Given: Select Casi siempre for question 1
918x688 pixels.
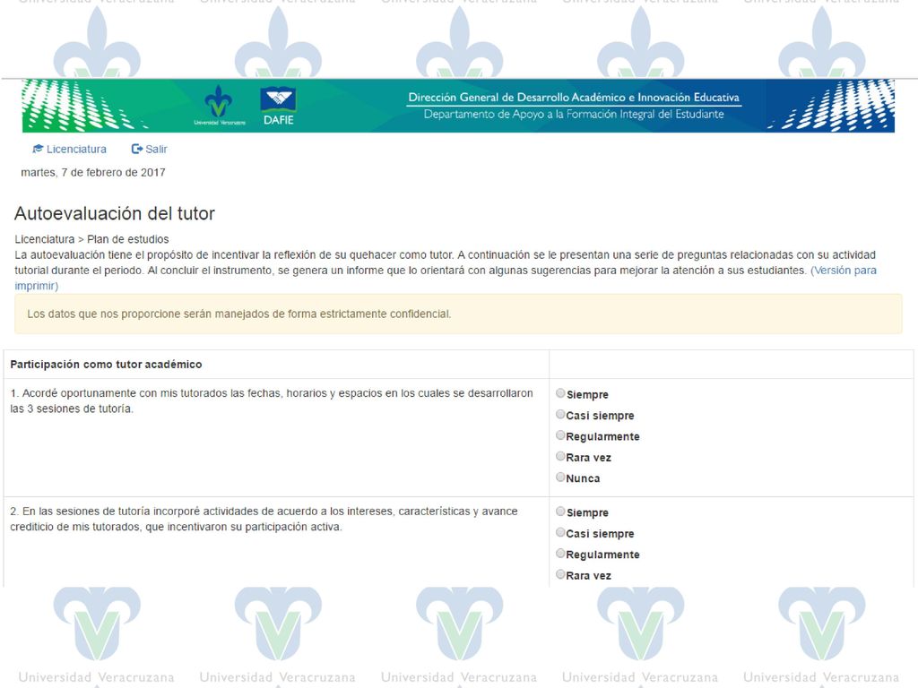Looking at the screenshot, I should [560, 414].
